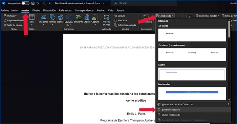Click the Cuadro de texto icon

(189, 16)
